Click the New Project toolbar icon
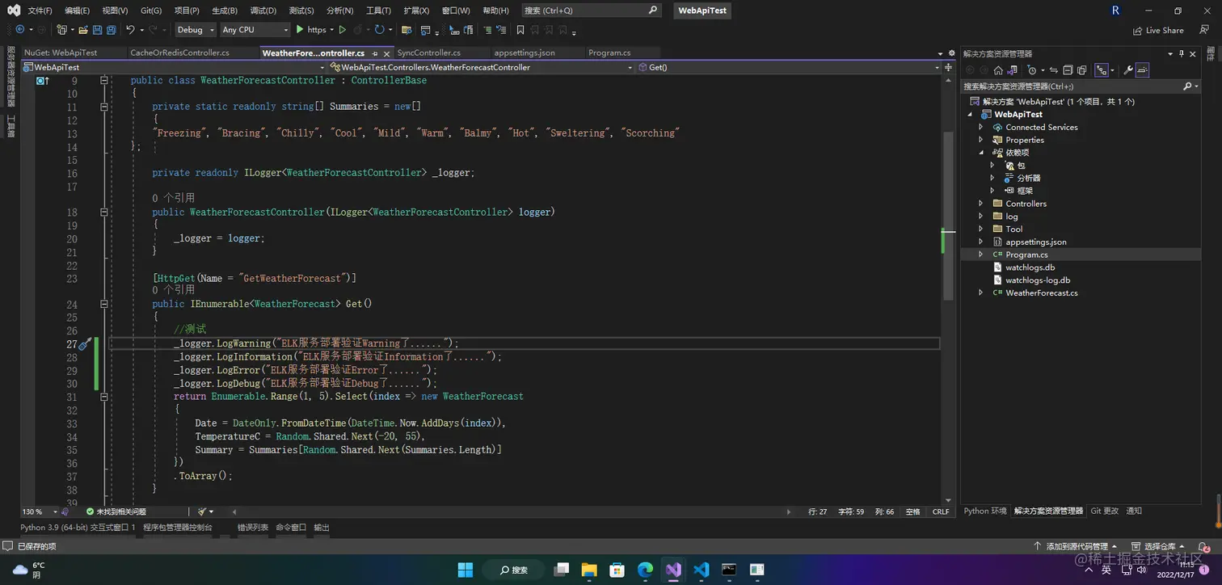This screenshot has height=585, width=1222. coord(61,30)
